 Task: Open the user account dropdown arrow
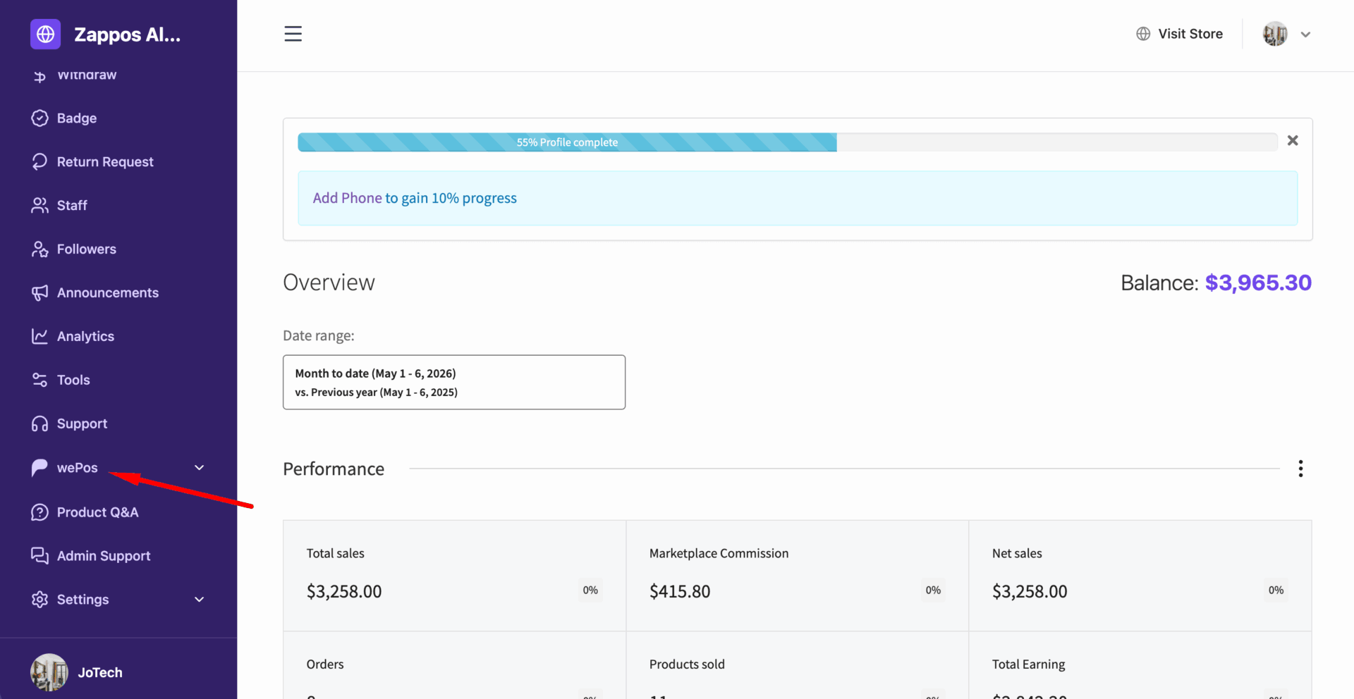pyautogui.click(x=1305, y=35)
